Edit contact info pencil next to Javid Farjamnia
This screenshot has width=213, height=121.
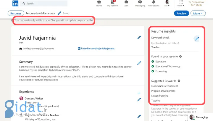coord(139,37)
